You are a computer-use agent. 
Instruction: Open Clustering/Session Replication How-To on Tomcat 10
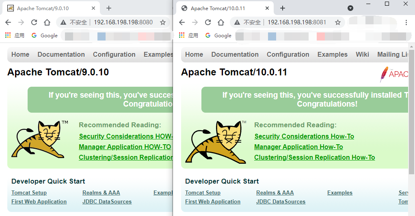[x=314, y=157]
